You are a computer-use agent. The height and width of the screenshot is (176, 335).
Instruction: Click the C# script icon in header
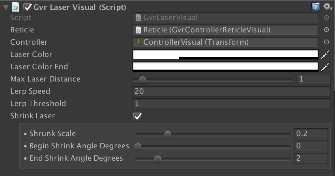pos(16,7)
